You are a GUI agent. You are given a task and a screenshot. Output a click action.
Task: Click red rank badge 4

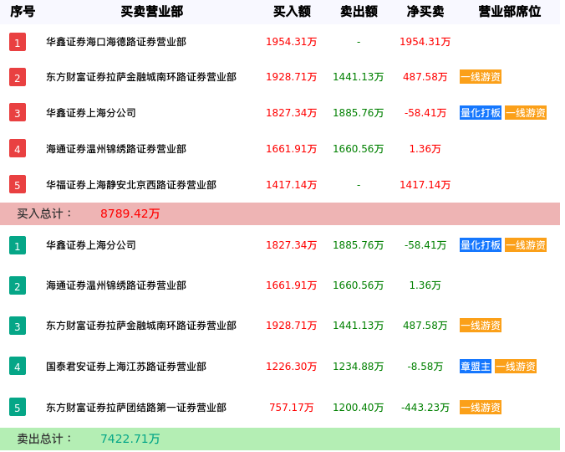pyautogui.click(x=18, y=149)
